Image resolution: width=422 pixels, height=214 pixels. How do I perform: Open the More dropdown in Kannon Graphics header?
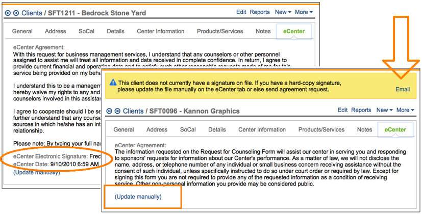(x=405, y=110)
